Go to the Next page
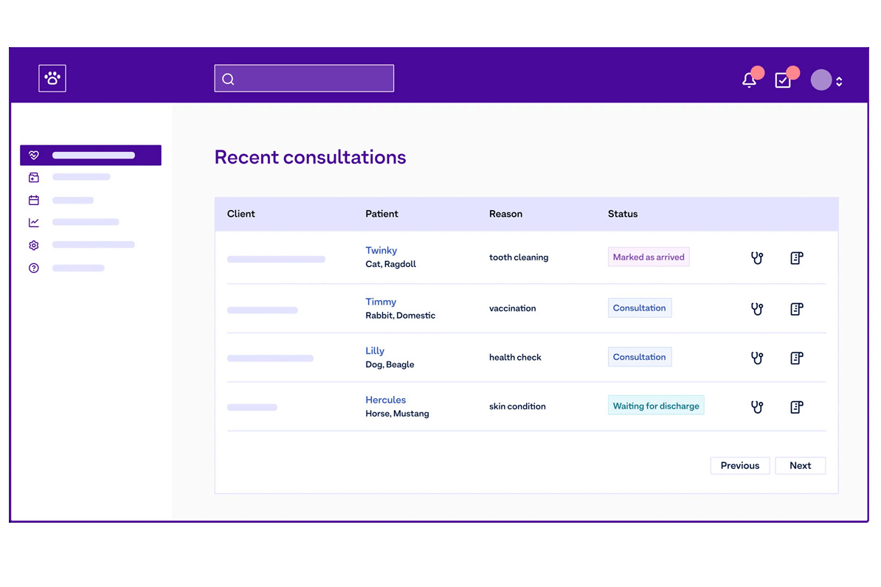This screenshot has width=881, height=587. [x=800, y=466]
